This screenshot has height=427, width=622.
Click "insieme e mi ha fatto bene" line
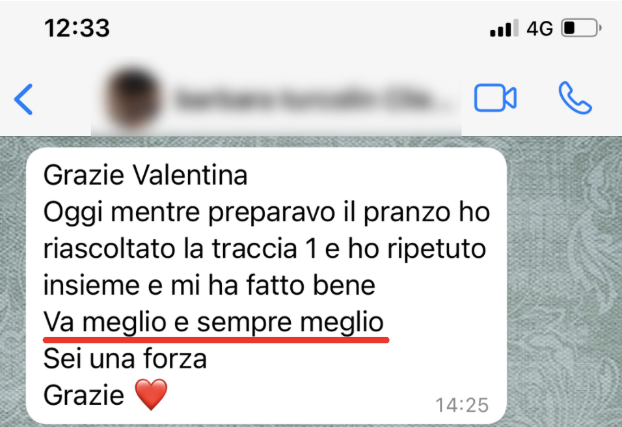point(209,285)
